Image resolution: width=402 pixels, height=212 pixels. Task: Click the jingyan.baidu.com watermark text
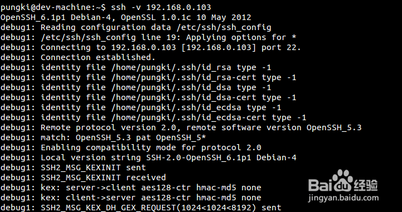click(x=343, y=198)
